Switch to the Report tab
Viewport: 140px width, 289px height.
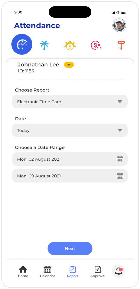(x=73, y=271)
